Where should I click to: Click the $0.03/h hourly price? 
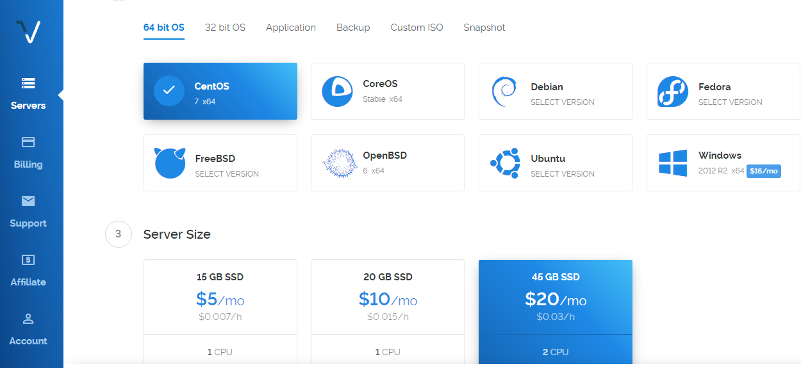pos(556,316)
